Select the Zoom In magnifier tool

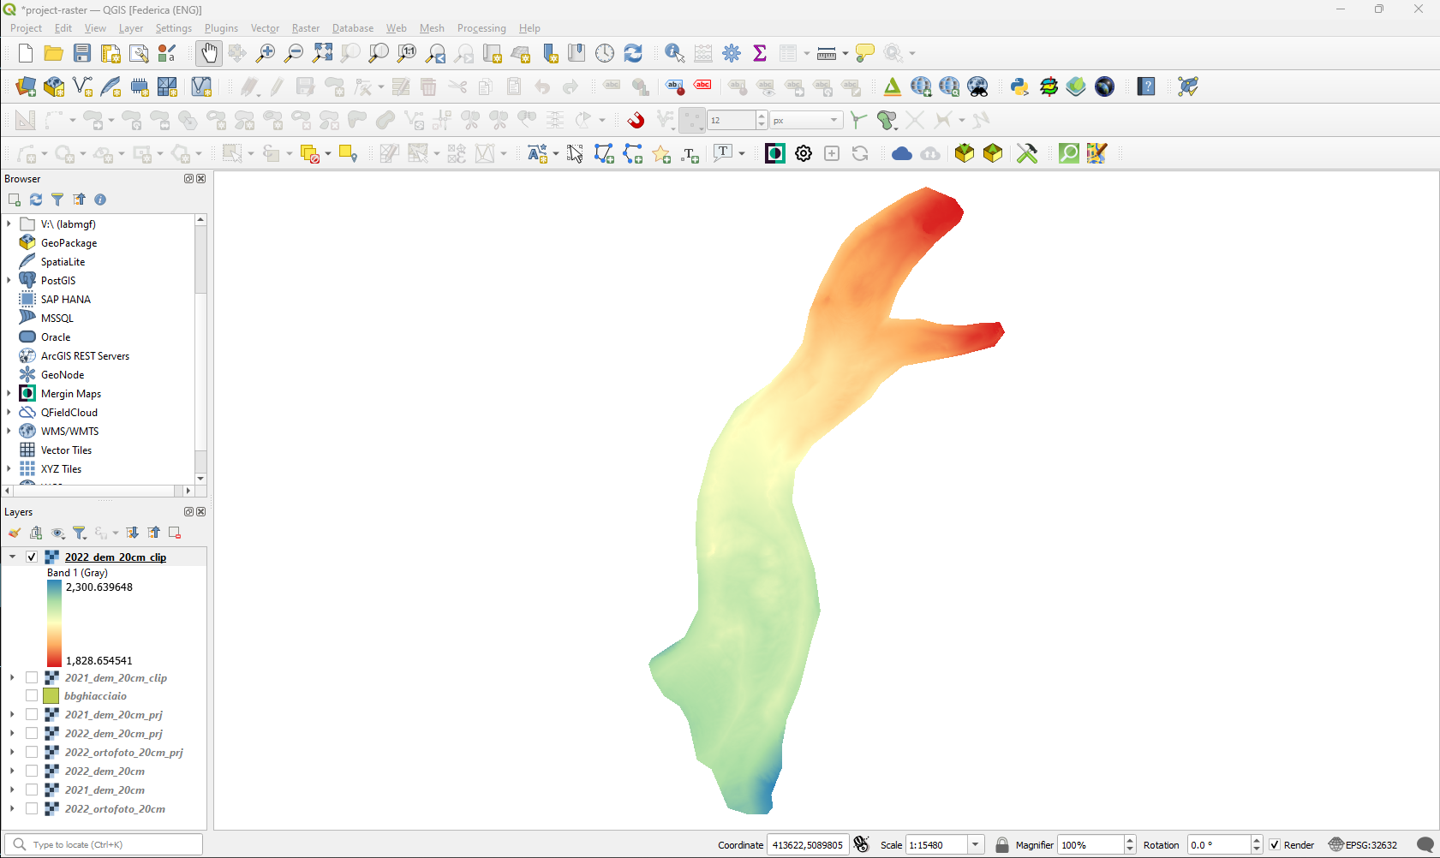click(x=266, y=53)
